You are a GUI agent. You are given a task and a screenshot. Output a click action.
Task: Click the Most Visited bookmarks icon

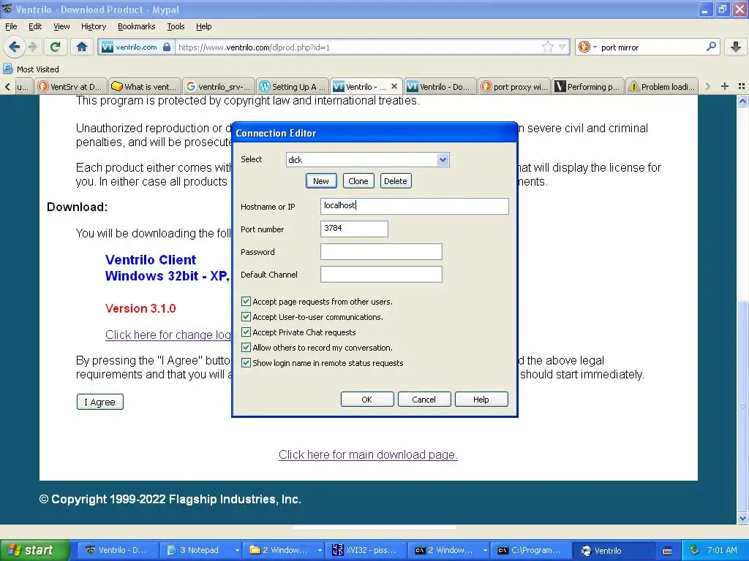tap(7, 69)
